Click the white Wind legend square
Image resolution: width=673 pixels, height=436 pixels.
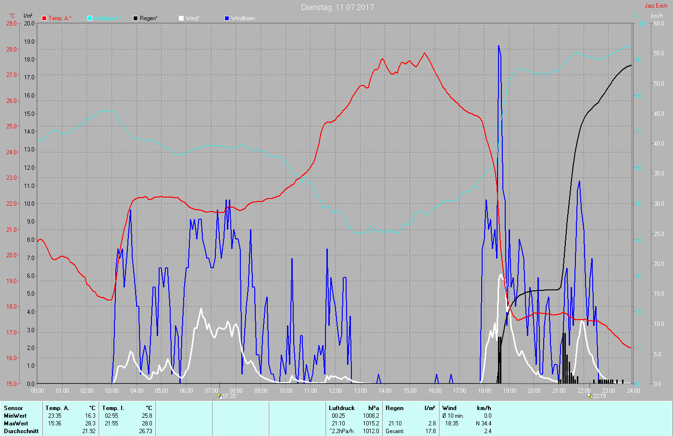[181, 18]
